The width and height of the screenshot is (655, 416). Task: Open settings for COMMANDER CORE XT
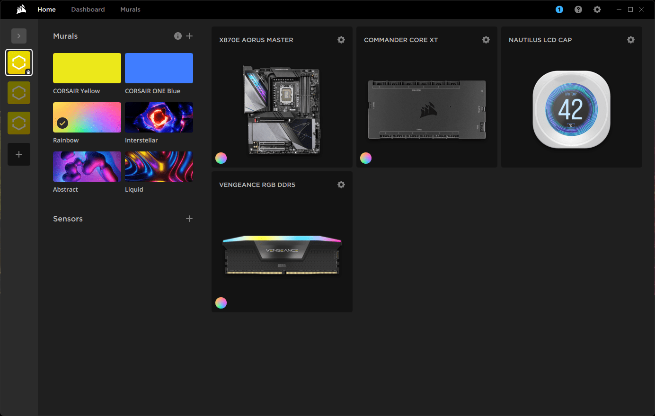point(486,40)
